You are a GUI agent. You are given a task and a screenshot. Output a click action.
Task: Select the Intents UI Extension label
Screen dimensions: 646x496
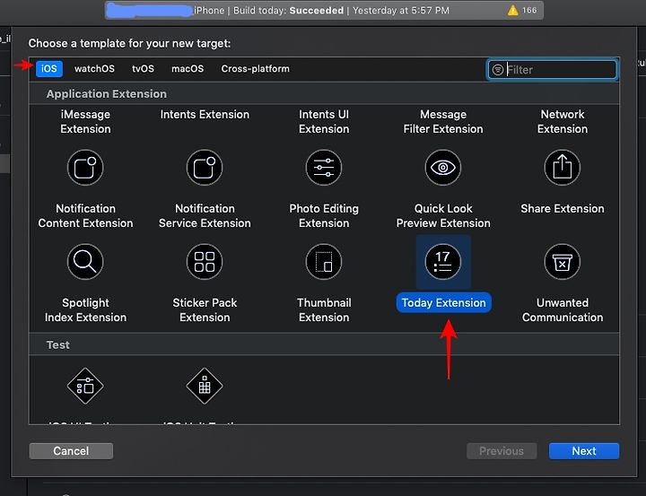tap(324, 121)
